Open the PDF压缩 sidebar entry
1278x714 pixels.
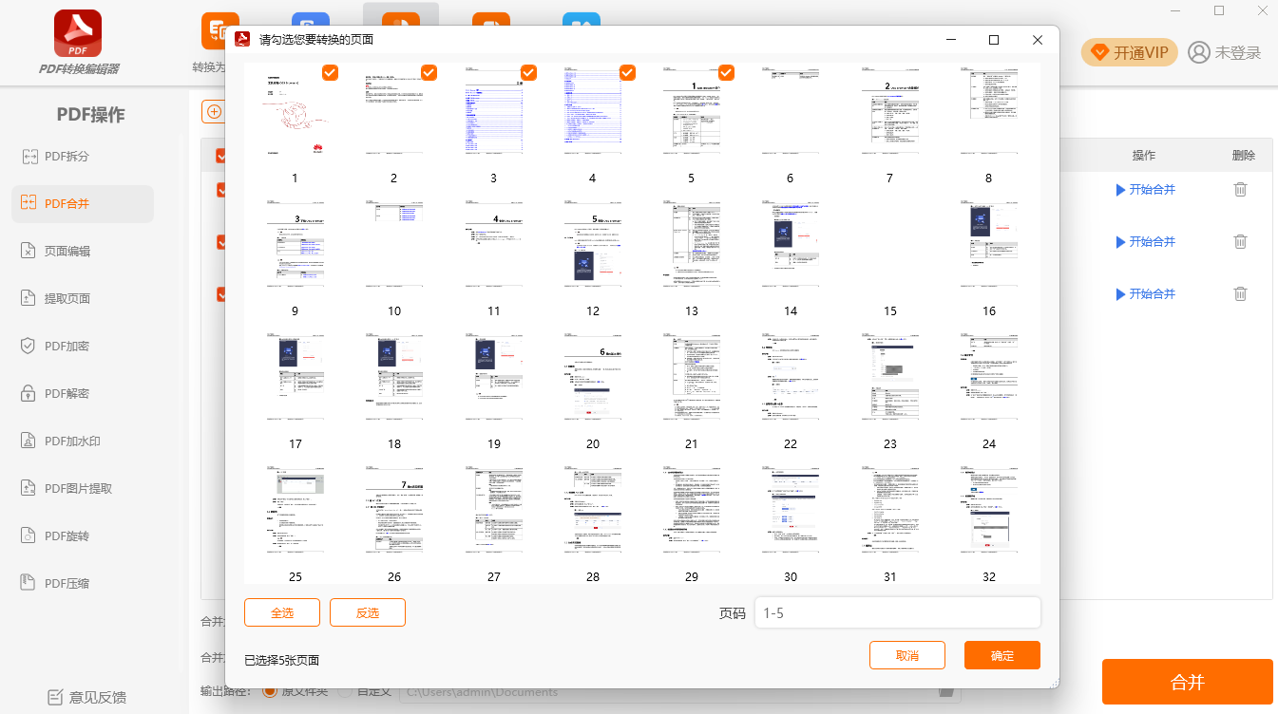pos(67,583)
